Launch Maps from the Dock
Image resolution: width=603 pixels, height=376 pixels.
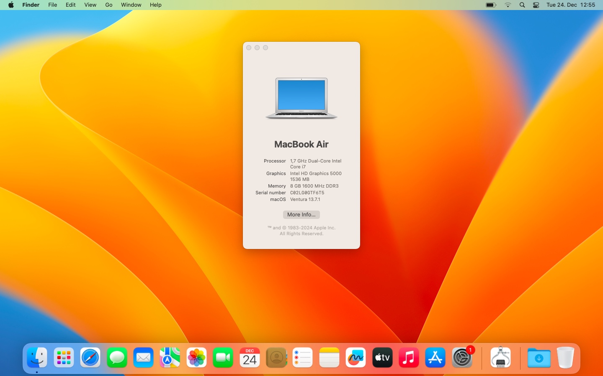click(170, 358)
